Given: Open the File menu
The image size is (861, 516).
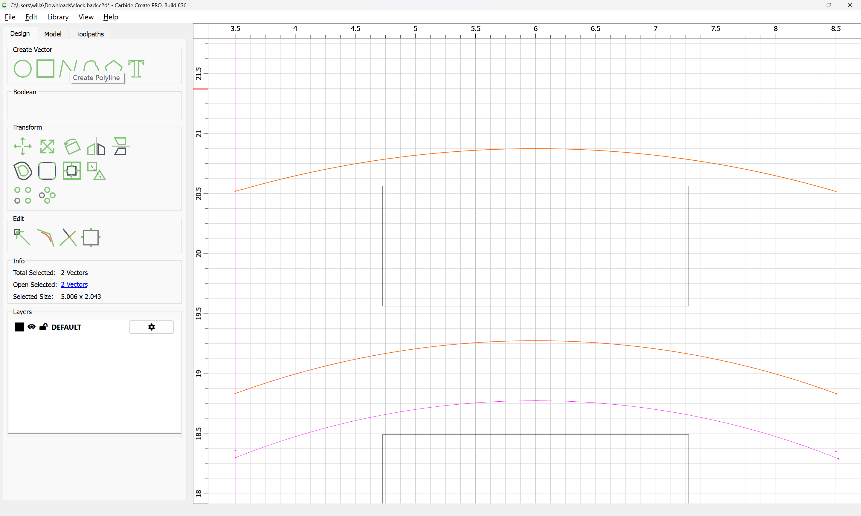Looking at the screenshot, I should pos(10,17).
